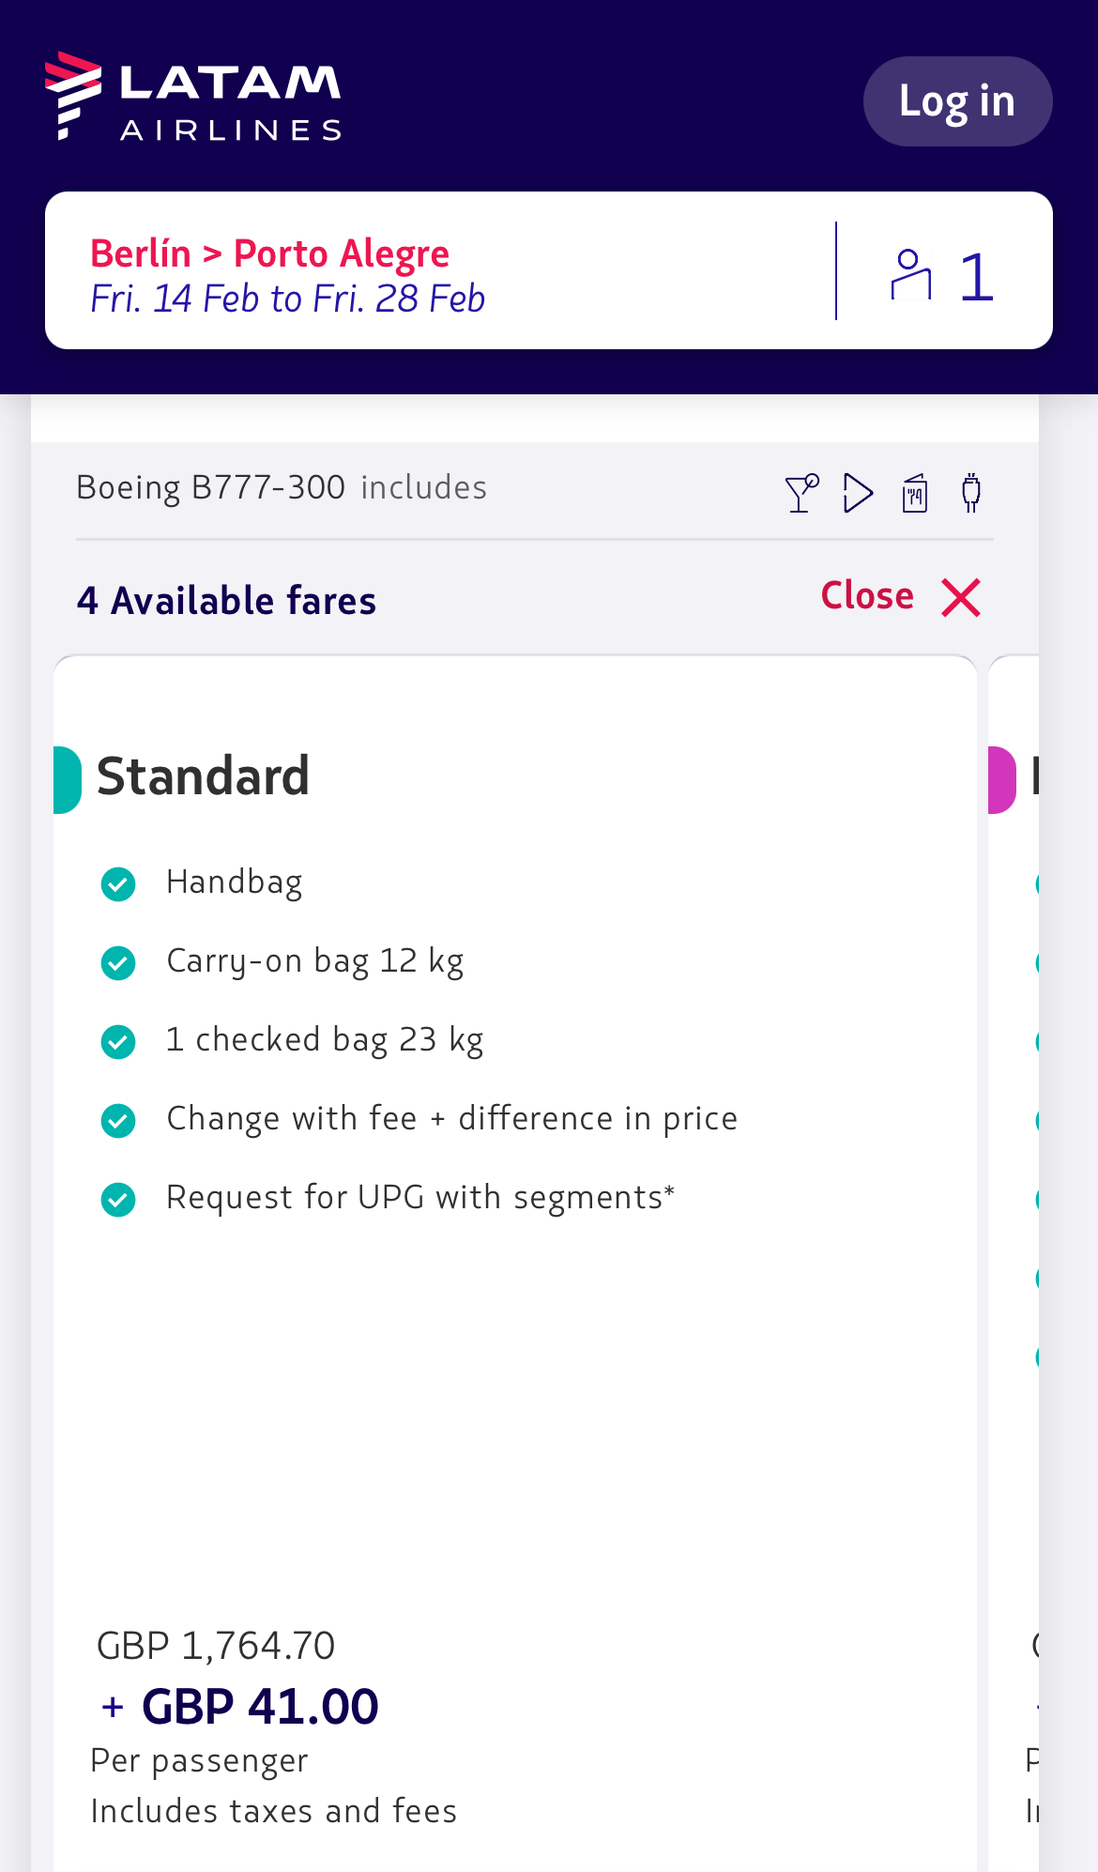This screenshot has height=1872, width=1098.
Task: Click the red X close icon
Action: tap(961, 597)
